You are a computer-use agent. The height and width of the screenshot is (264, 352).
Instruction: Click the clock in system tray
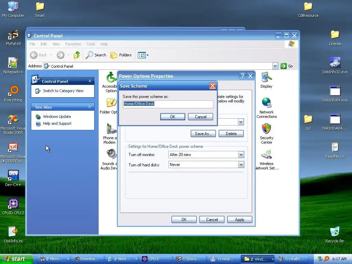[x=339, y=259]
